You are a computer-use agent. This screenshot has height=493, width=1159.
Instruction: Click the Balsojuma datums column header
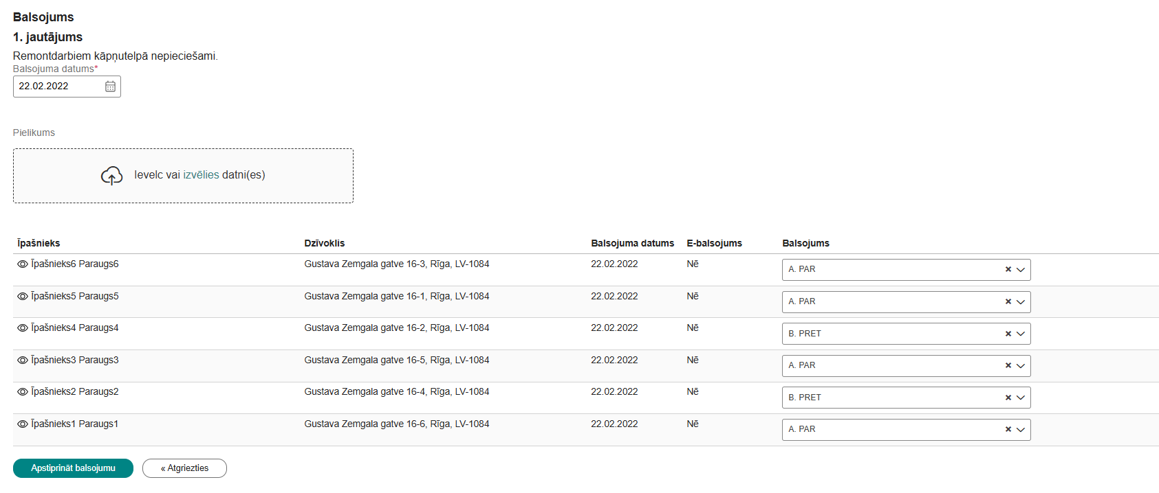click(632, 243)
